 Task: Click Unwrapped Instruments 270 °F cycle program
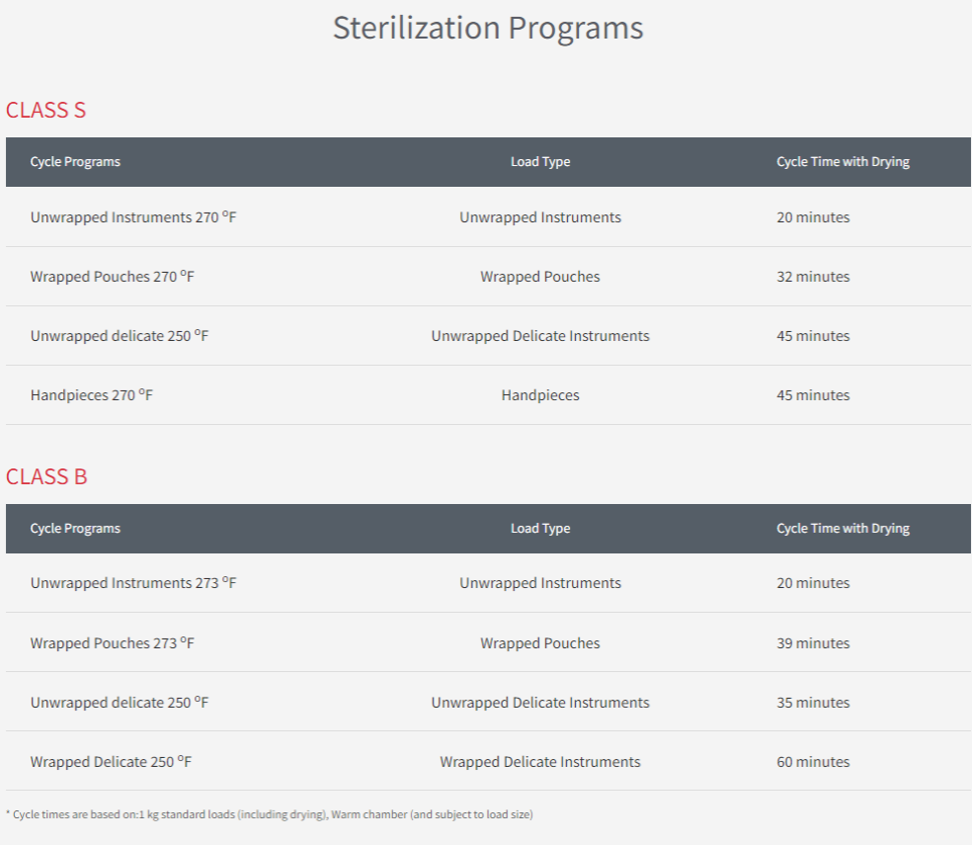point(133,217)
